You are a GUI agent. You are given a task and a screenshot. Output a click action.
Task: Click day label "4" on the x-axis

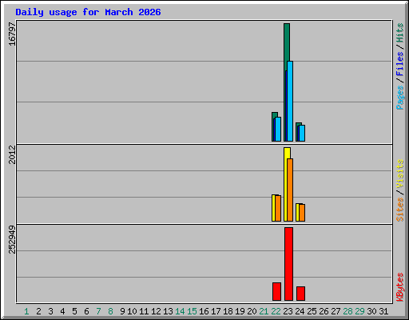pos(62,311)
